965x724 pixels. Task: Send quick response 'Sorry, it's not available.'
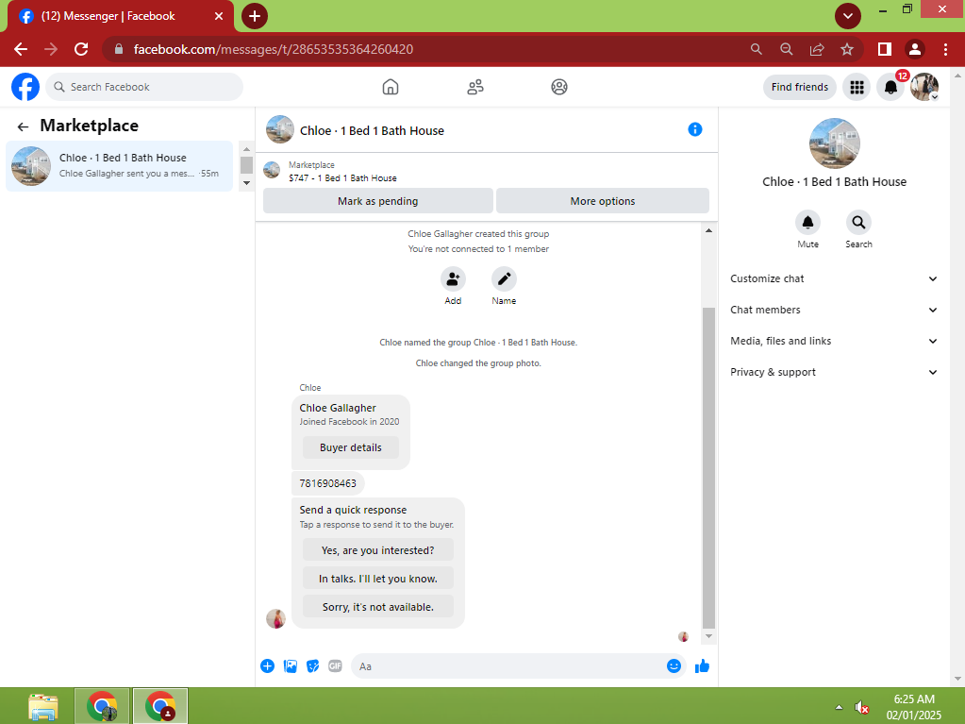pos(378,607)
